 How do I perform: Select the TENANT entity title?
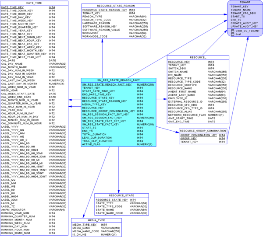[x=245, y=2]
